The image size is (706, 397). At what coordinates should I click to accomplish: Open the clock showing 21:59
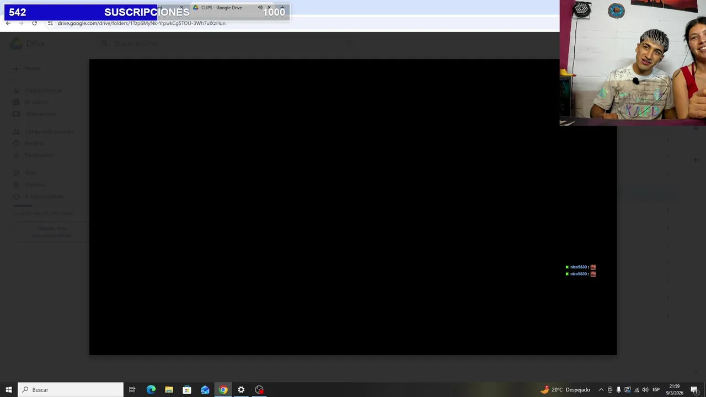coord(674,390)
